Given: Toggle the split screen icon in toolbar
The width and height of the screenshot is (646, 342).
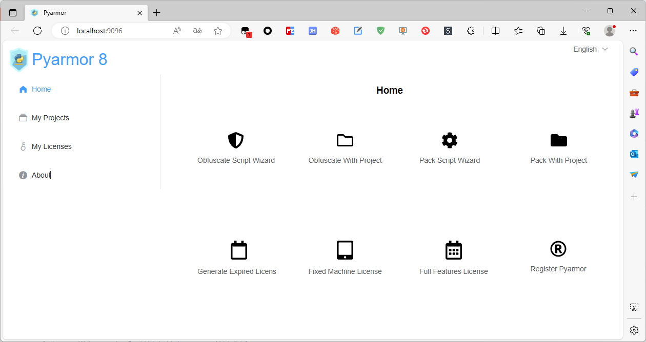Looking at the screenshot, I should pos(495,31).
